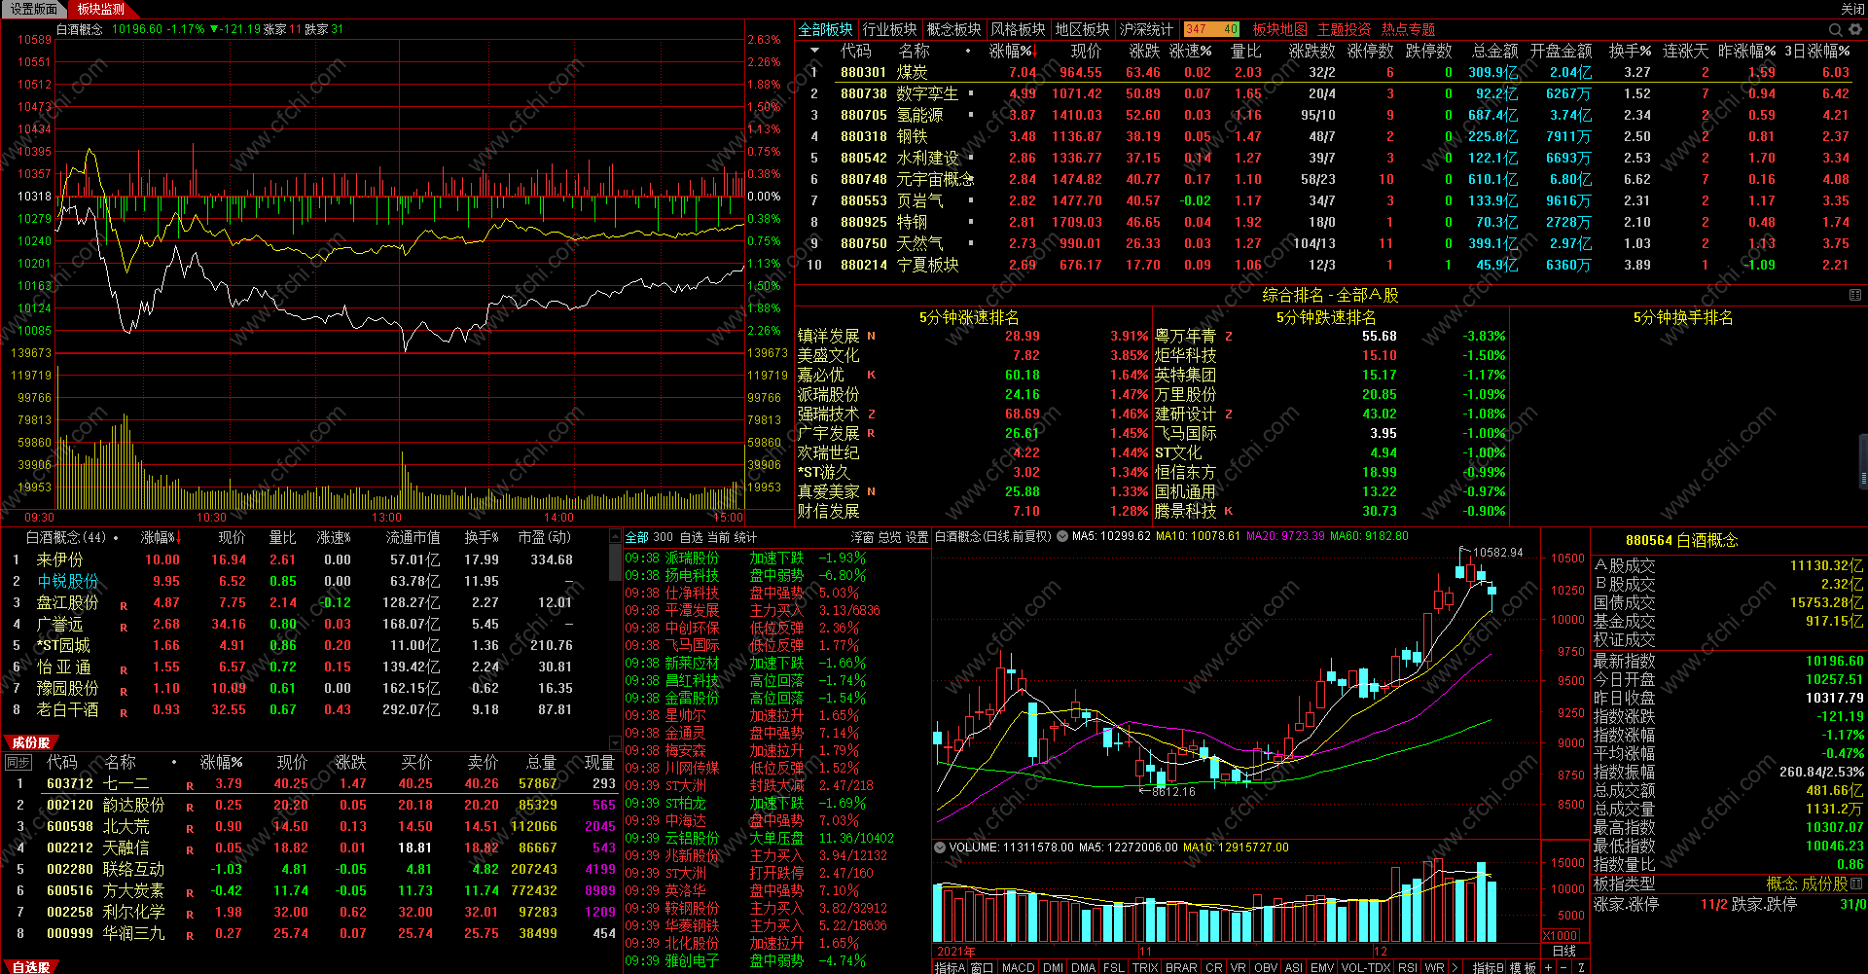Click the X1000 scale marker on volume axis

pos(1561,936)
